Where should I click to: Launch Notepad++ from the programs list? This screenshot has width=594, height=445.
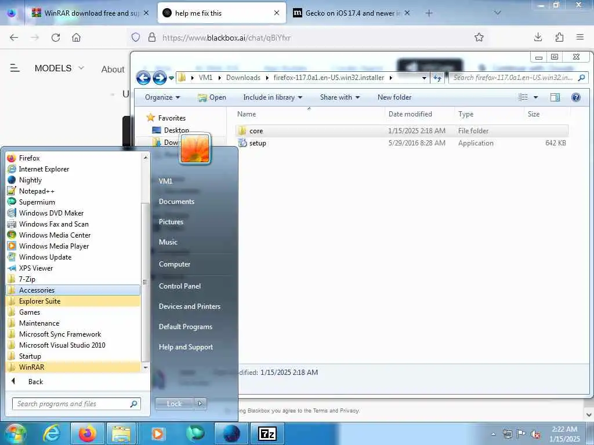click(x=73, y=191)
